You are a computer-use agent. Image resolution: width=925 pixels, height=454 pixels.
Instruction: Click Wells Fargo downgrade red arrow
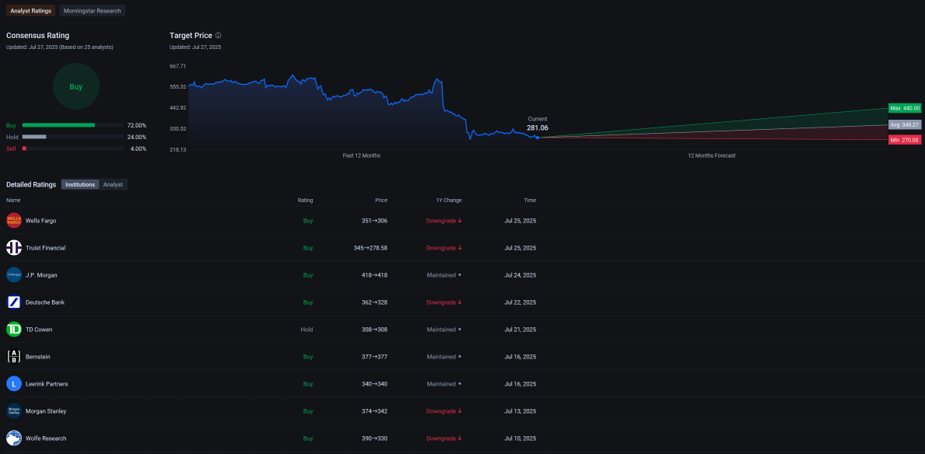pos(460,221)
